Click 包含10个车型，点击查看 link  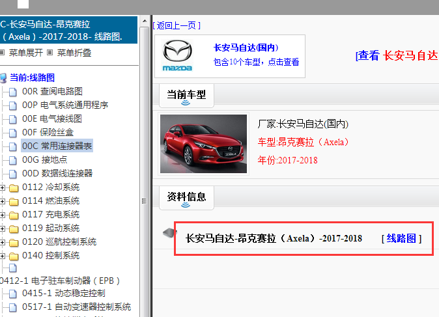click(x=256, y=62)
